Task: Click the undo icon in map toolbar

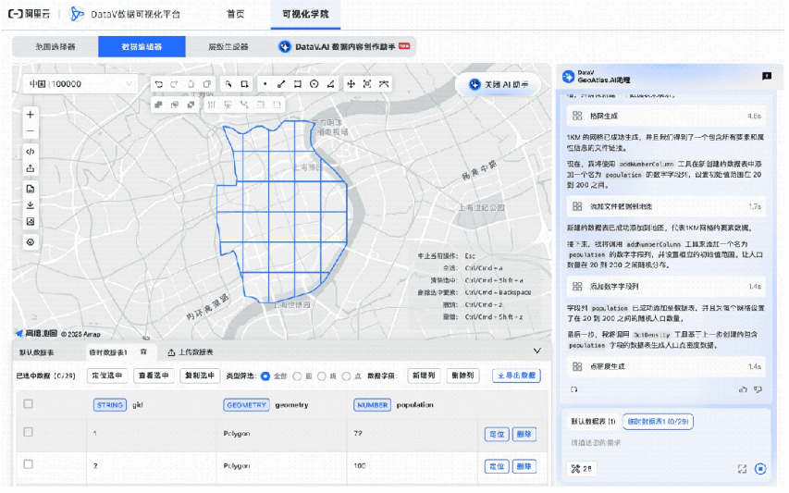Action: [x=159, y=84]
